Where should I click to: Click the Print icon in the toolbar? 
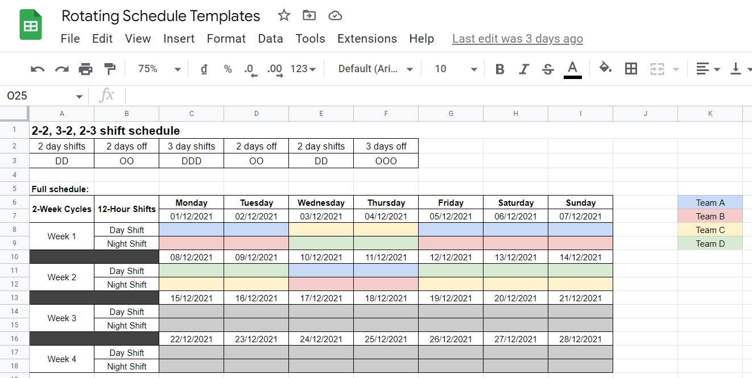click(x=85, y=68)
